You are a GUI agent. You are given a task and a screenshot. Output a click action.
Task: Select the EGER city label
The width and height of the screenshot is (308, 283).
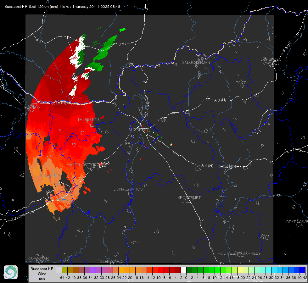[241, 83]
